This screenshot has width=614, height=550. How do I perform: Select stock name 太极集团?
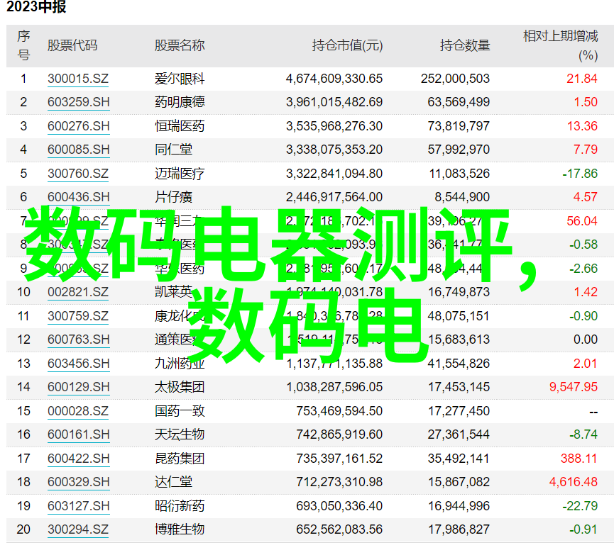[x=180, y=387]
